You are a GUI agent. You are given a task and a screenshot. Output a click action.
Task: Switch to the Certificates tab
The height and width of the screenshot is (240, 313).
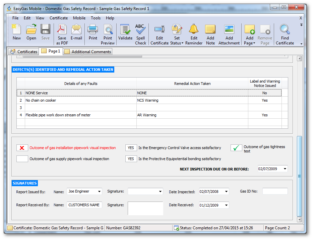[23, 51]
